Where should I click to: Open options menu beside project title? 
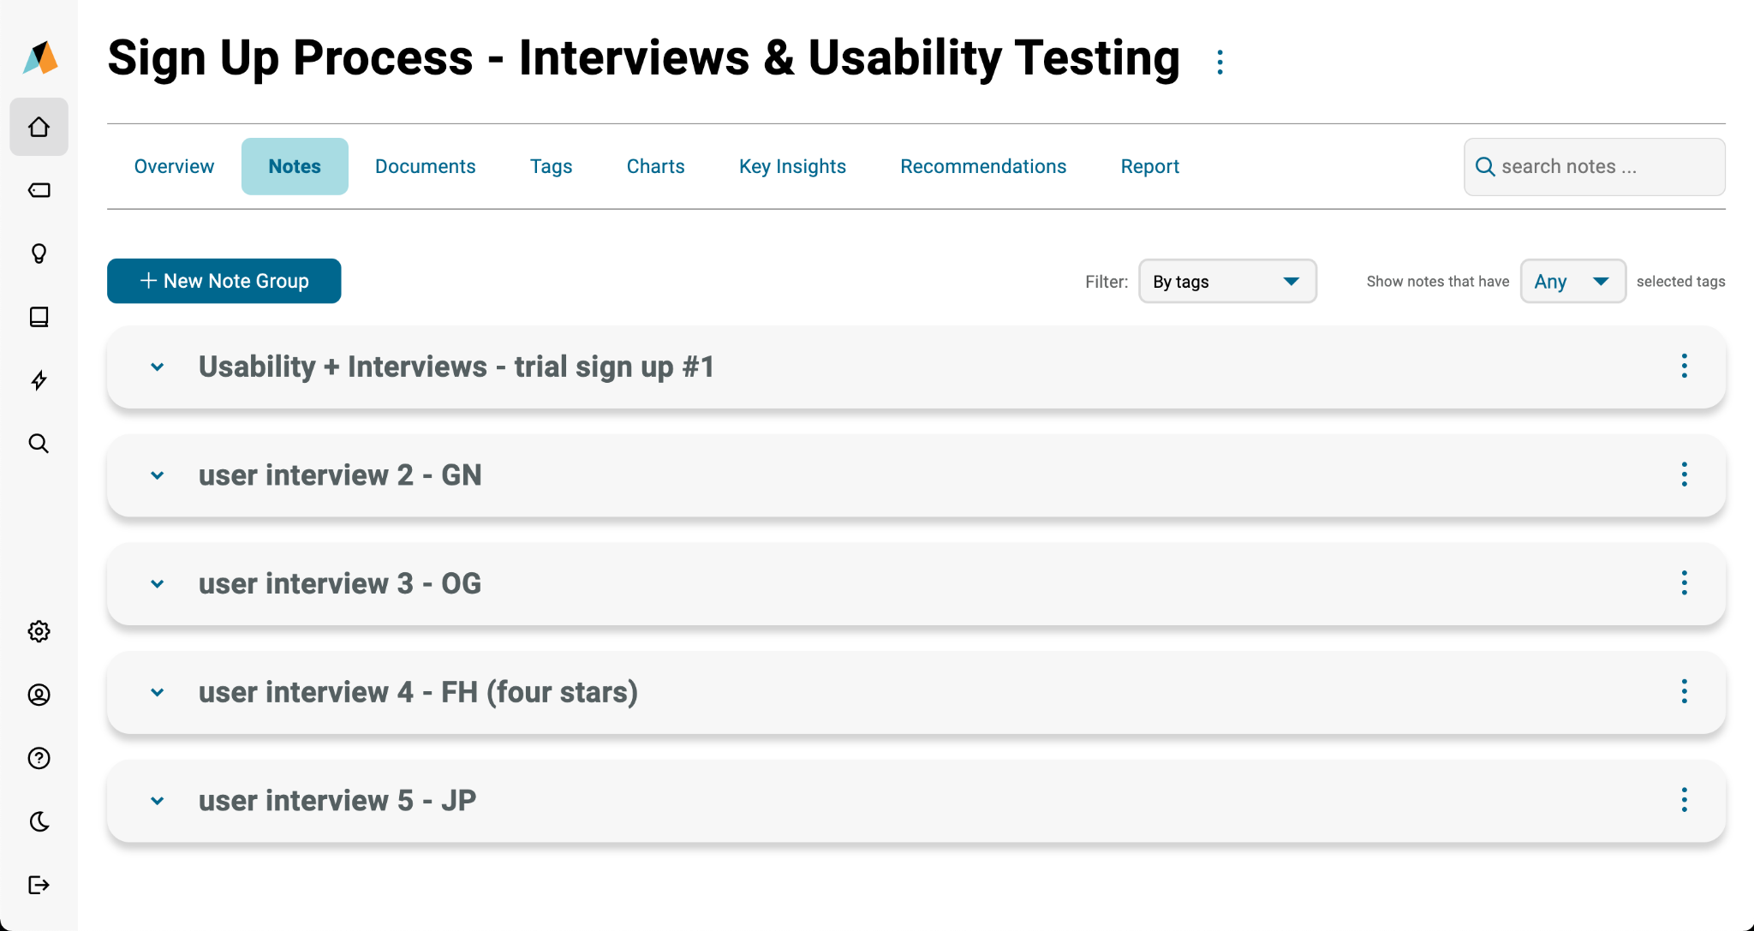point(1220,62)
